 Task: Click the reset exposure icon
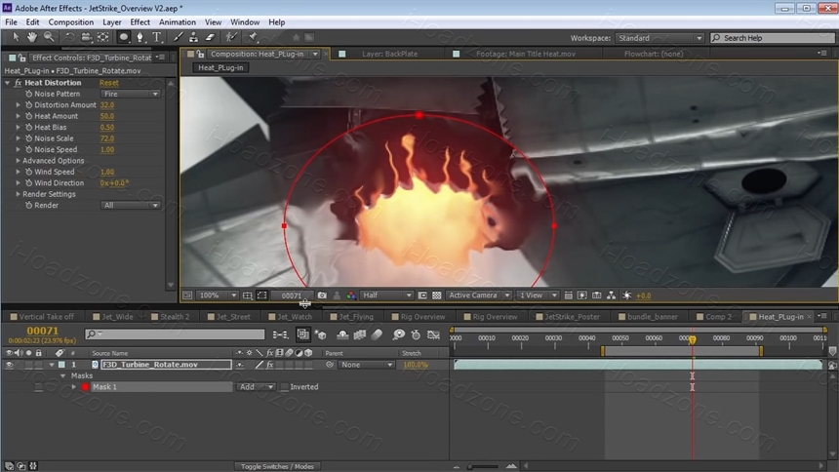pyautogui.click(x=626, y=295)
